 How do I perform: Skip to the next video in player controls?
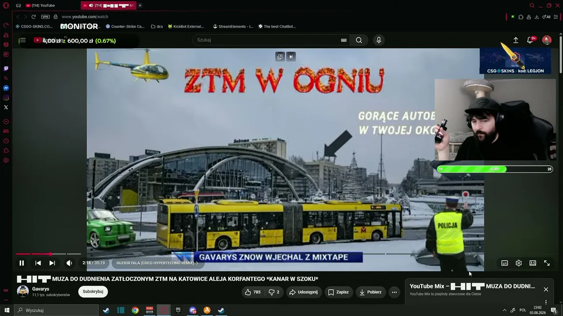[x=52, y=263]
